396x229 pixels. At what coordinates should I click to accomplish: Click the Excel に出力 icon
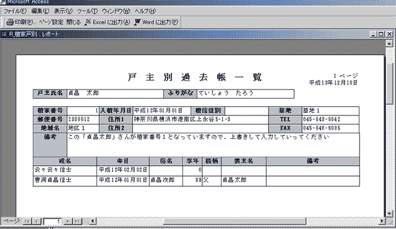click(x=87, y=22)
